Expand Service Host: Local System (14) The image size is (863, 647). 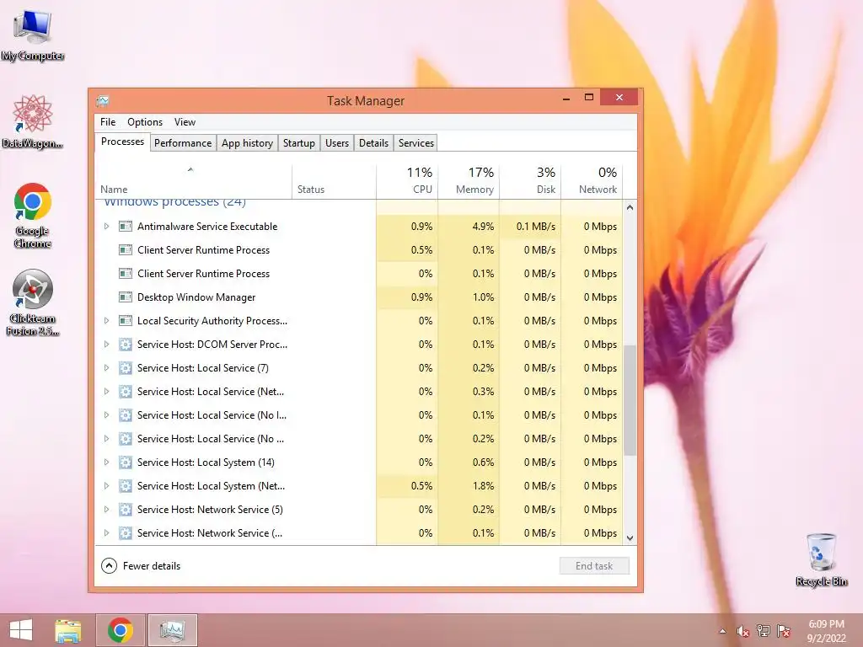coord(107,463)
